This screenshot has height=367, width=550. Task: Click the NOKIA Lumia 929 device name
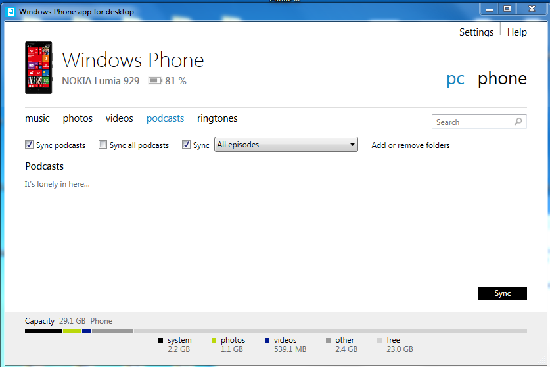click(101, 81)
